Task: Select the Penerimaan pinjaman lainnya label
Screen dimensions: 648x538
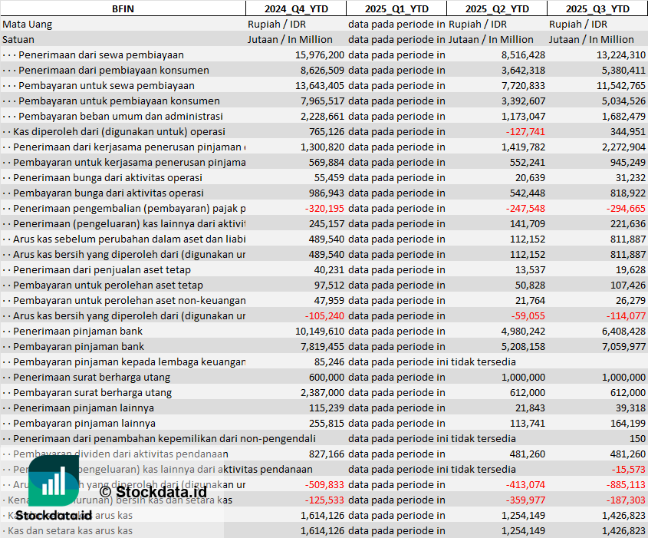Action: click(84, 408)
